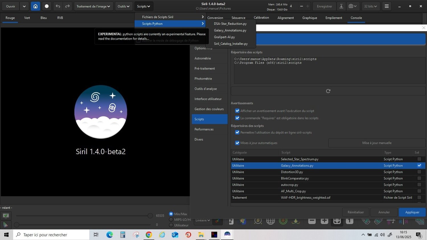This screenshot has width=427, height=240.
Task: Select the Scripts Python submenu entry
Action: 170,24
